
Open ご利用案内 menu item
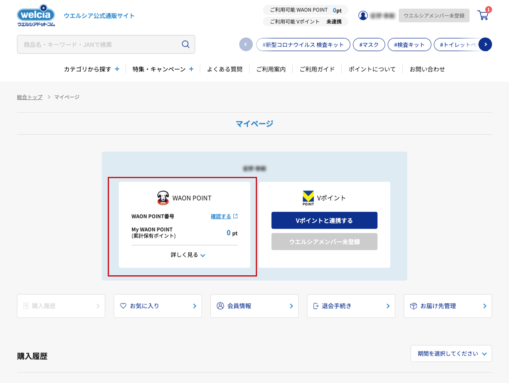click(x=271, y=69)
